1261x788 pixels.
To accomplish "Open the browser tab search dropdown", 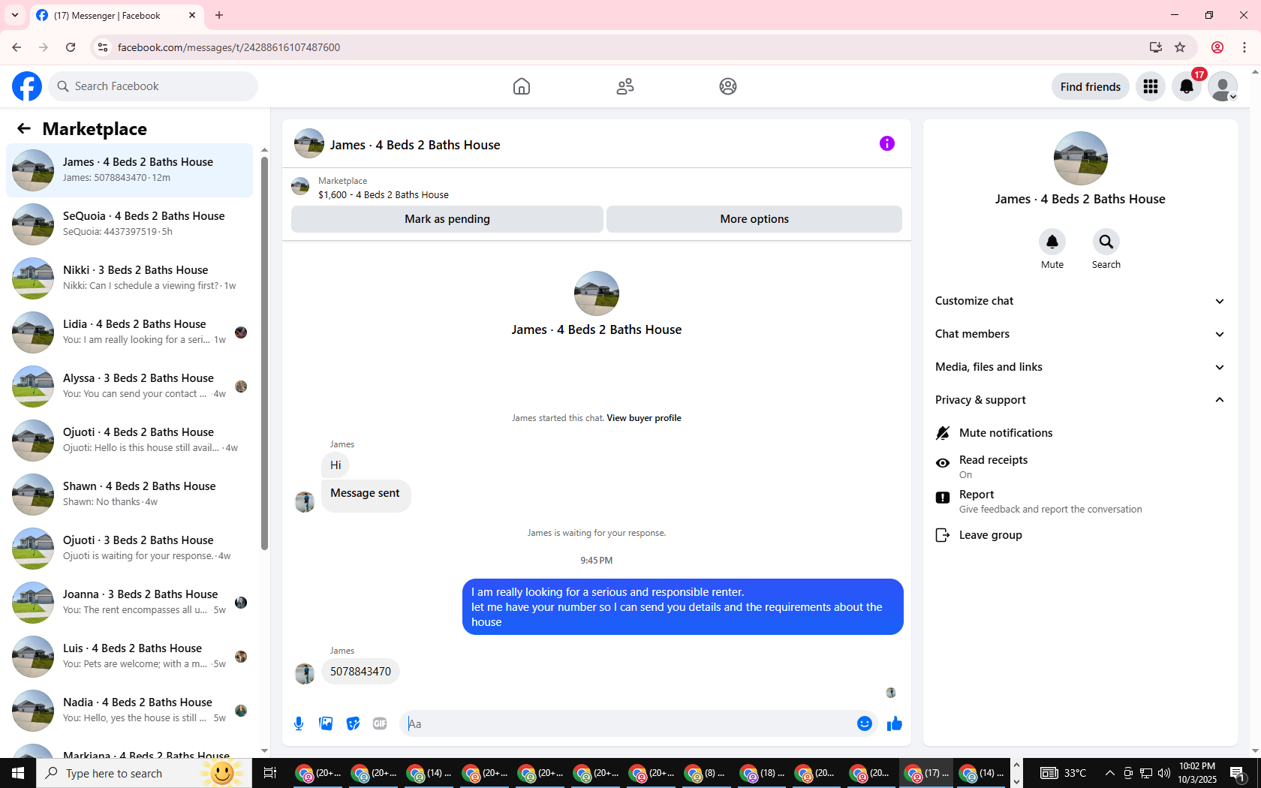I will [x=15, y=15].
